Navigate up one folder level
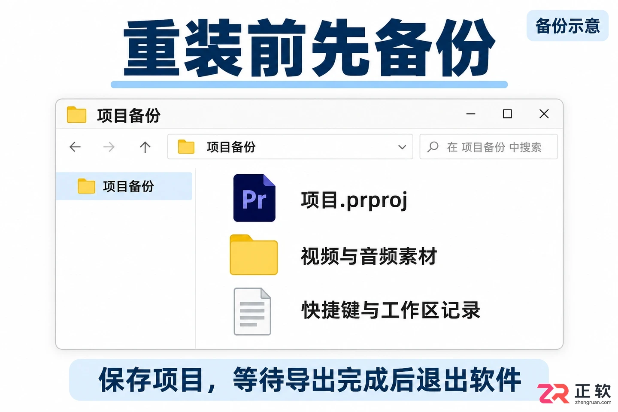 coord(145,147)
